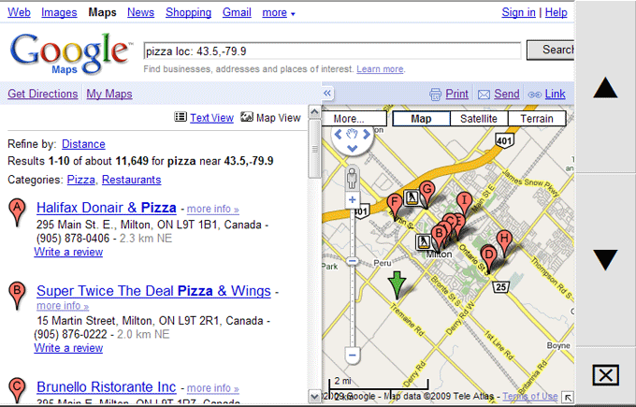Click the large black down arrow
Image resolution: width=636 pixels, height=407 pixels.
click(x=605, y=260)
